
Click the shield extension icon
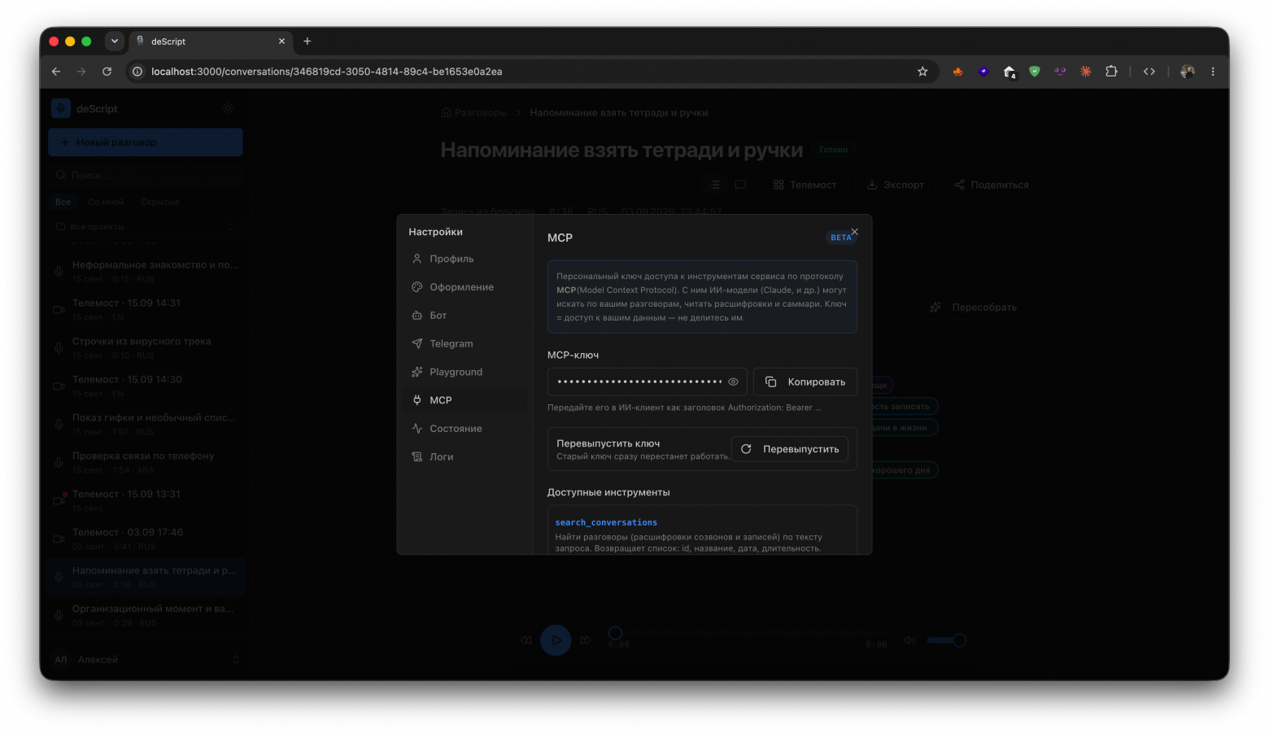tap(1035, 72)
